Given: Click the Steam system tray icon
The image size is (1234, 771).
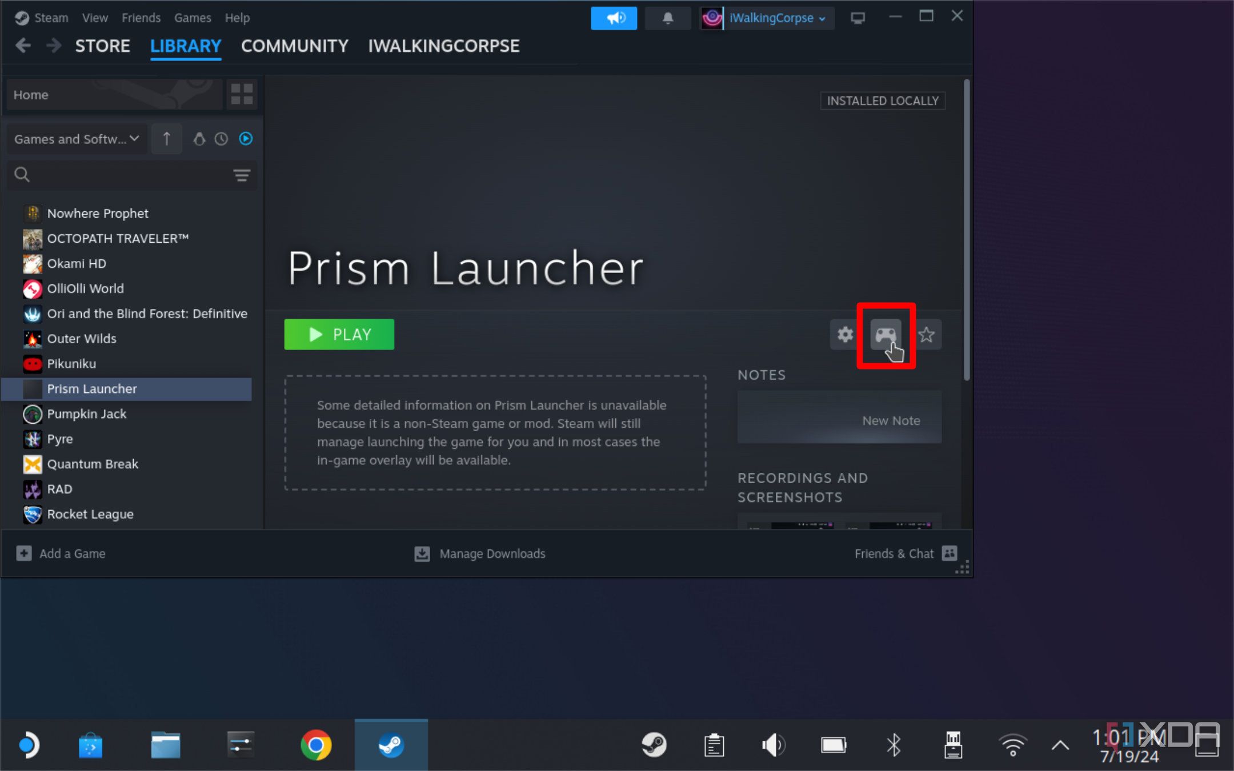Looking at the screenshot, I should [x=654, y=745].
